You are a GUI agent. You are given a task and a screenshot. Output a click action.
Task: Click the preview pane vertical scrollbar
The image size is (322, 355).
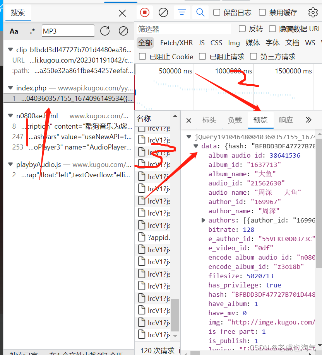click(319, 204)
